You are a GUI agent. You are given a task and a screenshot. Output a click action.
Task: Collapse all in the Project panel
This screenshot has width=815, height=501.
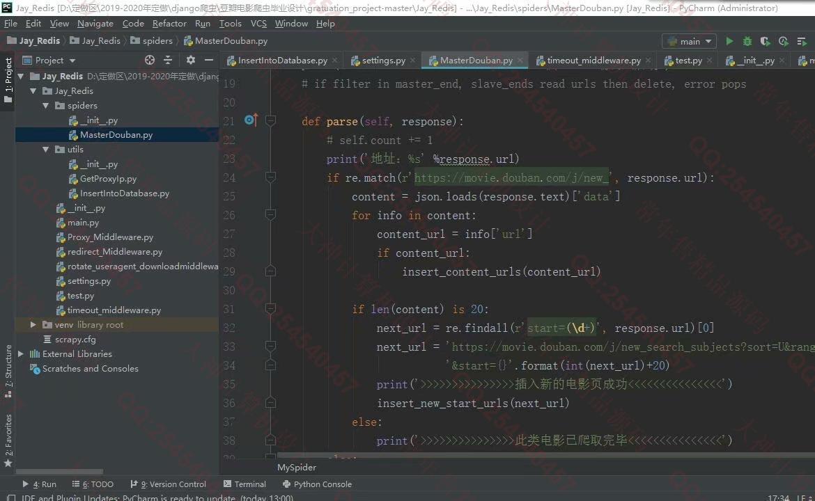168,61
